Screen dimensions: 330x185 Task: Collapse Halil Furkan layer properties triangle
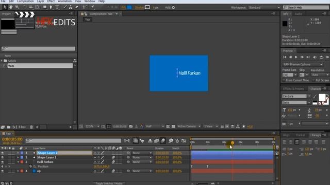click(x=18, y=162)
